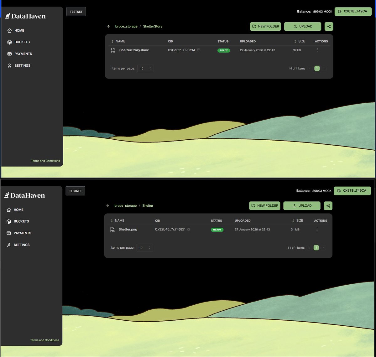Create a new folder in Shelter

(265, 206)
